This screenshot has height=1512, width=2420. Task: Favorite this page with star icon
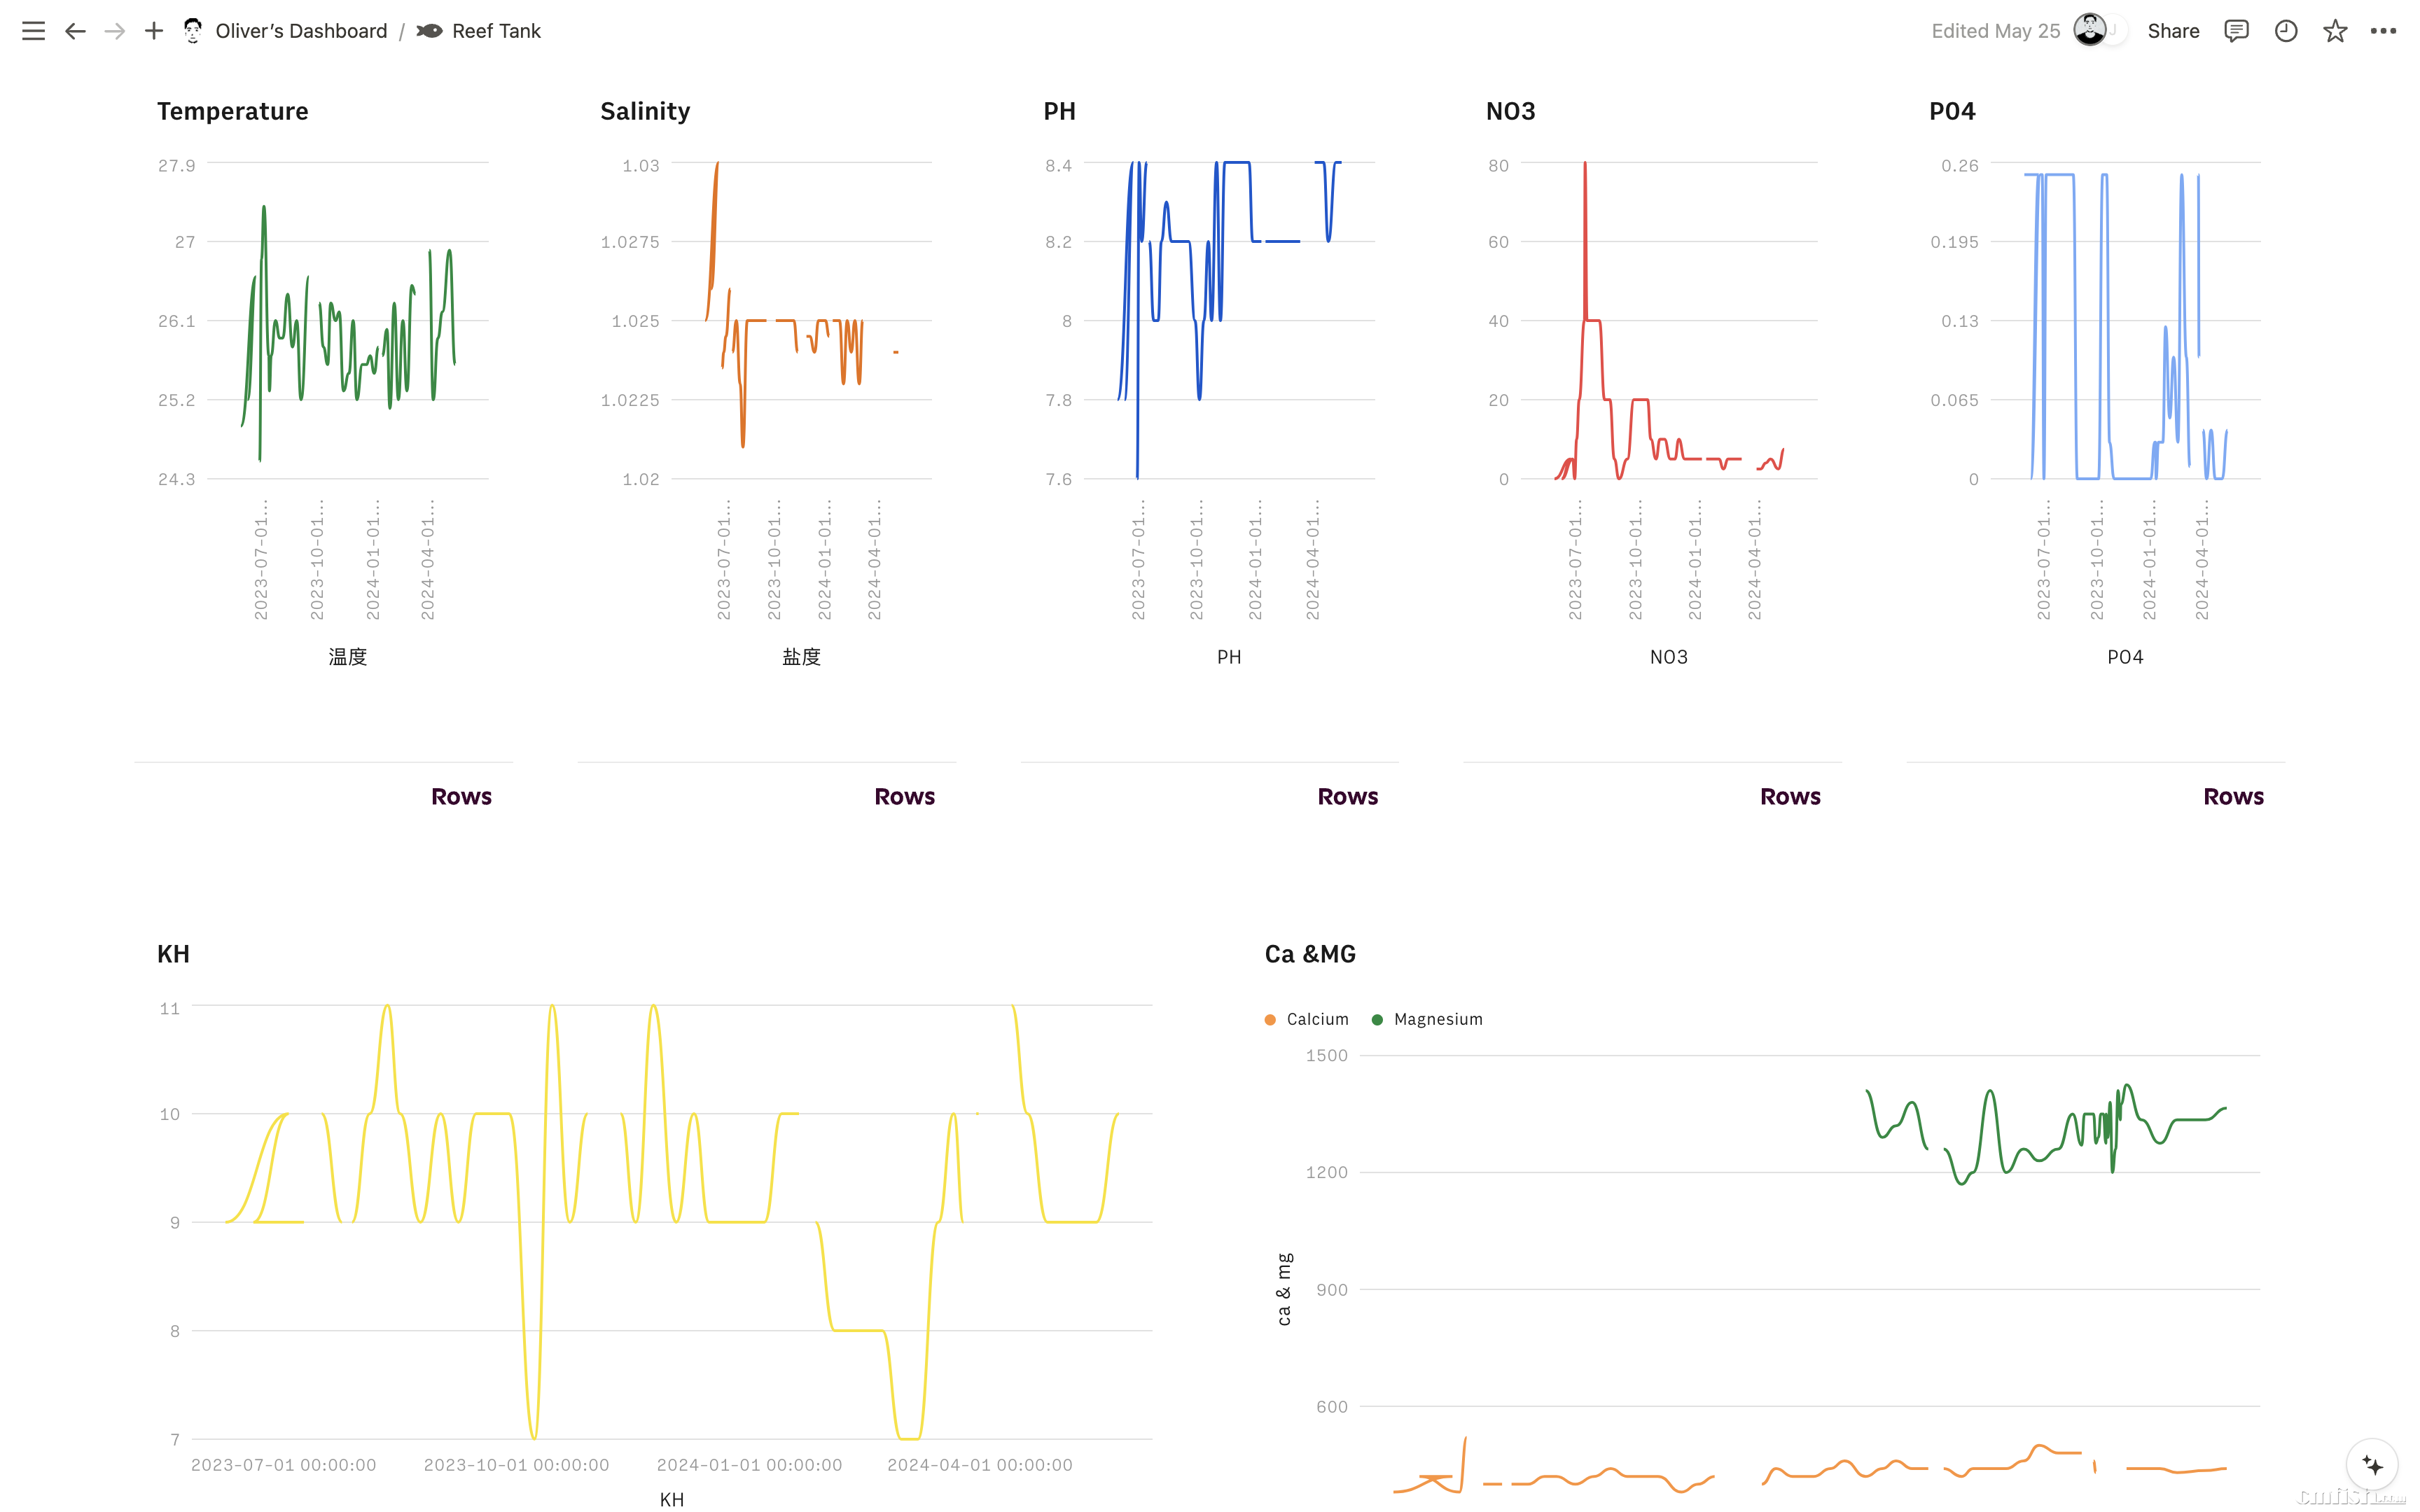click(2335, 31)
